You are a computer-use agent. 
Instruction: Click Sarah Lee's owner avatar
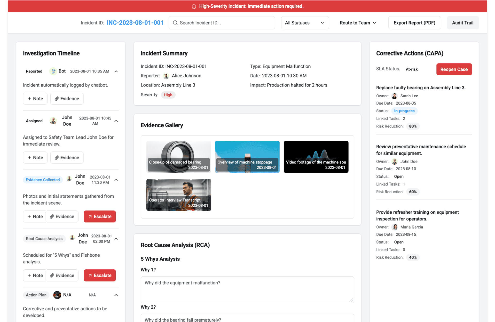394,96
